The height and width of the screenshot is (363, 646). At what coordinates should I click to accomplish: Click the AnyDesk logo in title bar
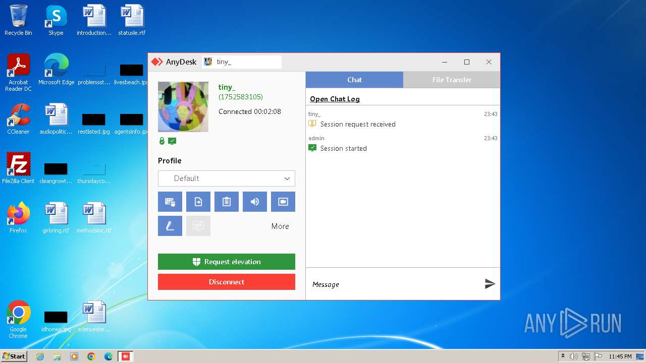(157, 62)
